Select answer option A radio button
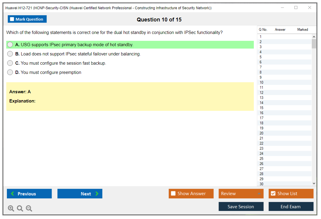This screenshot has height=219, width=321. click(10, 45)
